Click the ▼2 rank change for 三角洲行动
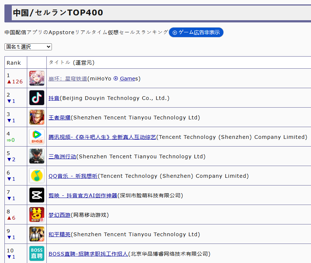311x263 pixels. point(11,159)
